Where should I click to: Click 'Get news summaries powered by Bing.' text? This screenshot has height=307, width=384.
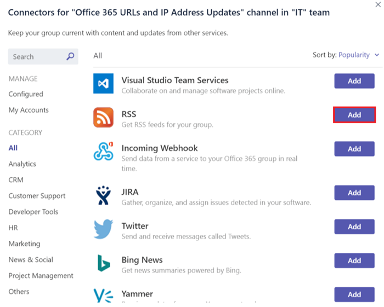(x=181, y=271)
